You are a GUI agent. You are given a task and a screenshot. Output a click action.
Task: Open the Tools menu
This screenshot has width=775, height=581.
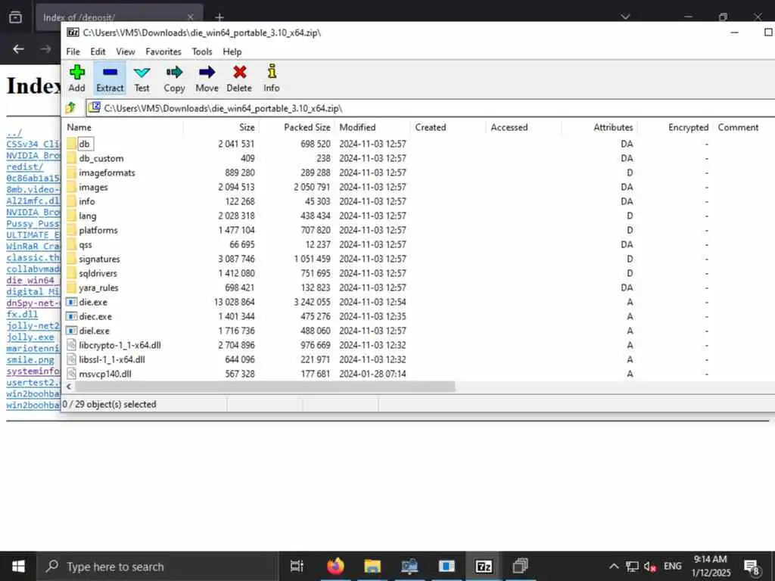(201, 51)
